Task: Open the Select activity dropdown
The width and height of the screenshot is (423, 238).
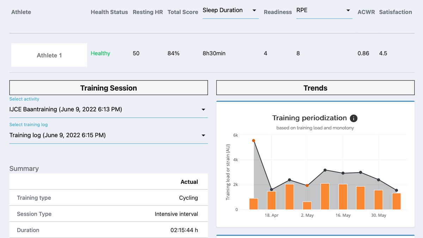Action: (x=109, y=110)
